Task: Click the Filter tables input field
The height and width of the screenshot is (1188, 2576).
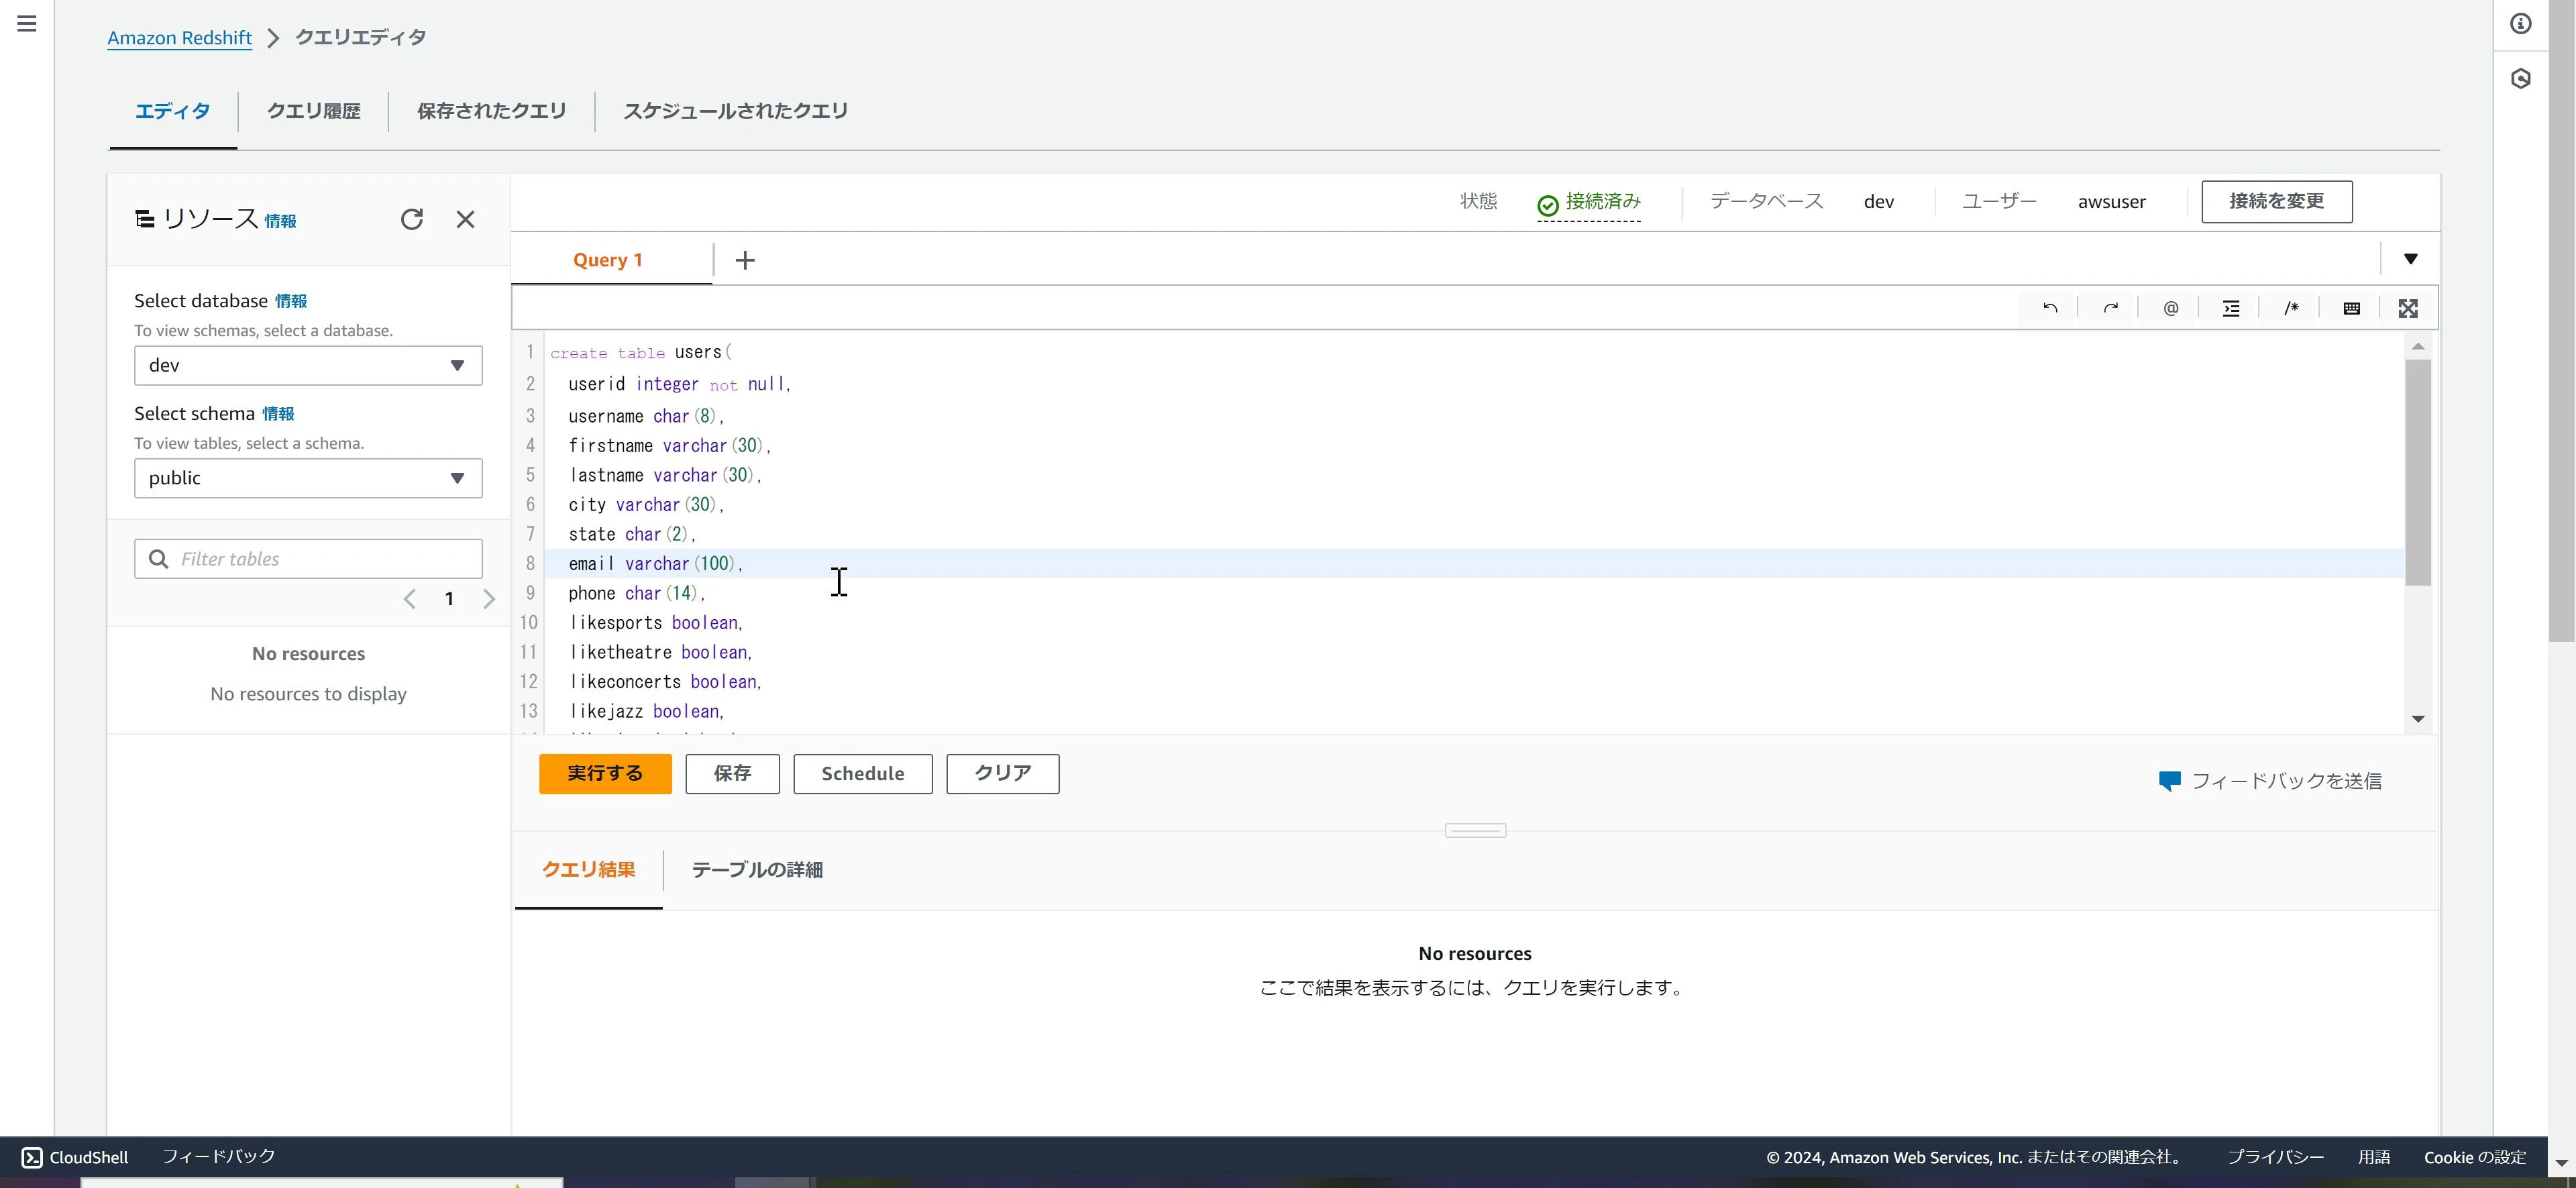Action: click(308, 559)
